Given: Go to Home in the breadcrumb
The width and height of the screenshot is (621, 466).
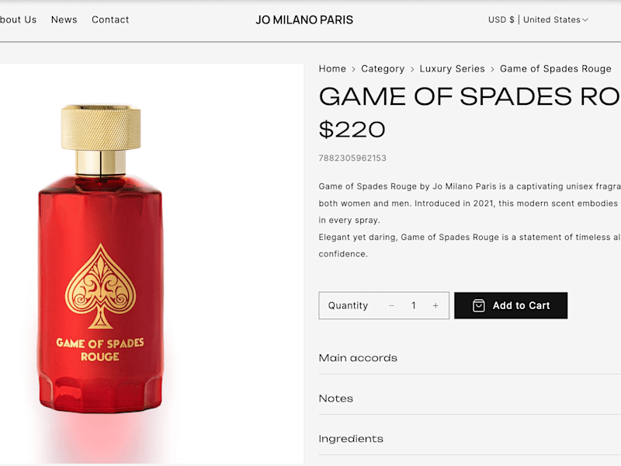Looking at the screenshot, I should [x=332, y=69].
